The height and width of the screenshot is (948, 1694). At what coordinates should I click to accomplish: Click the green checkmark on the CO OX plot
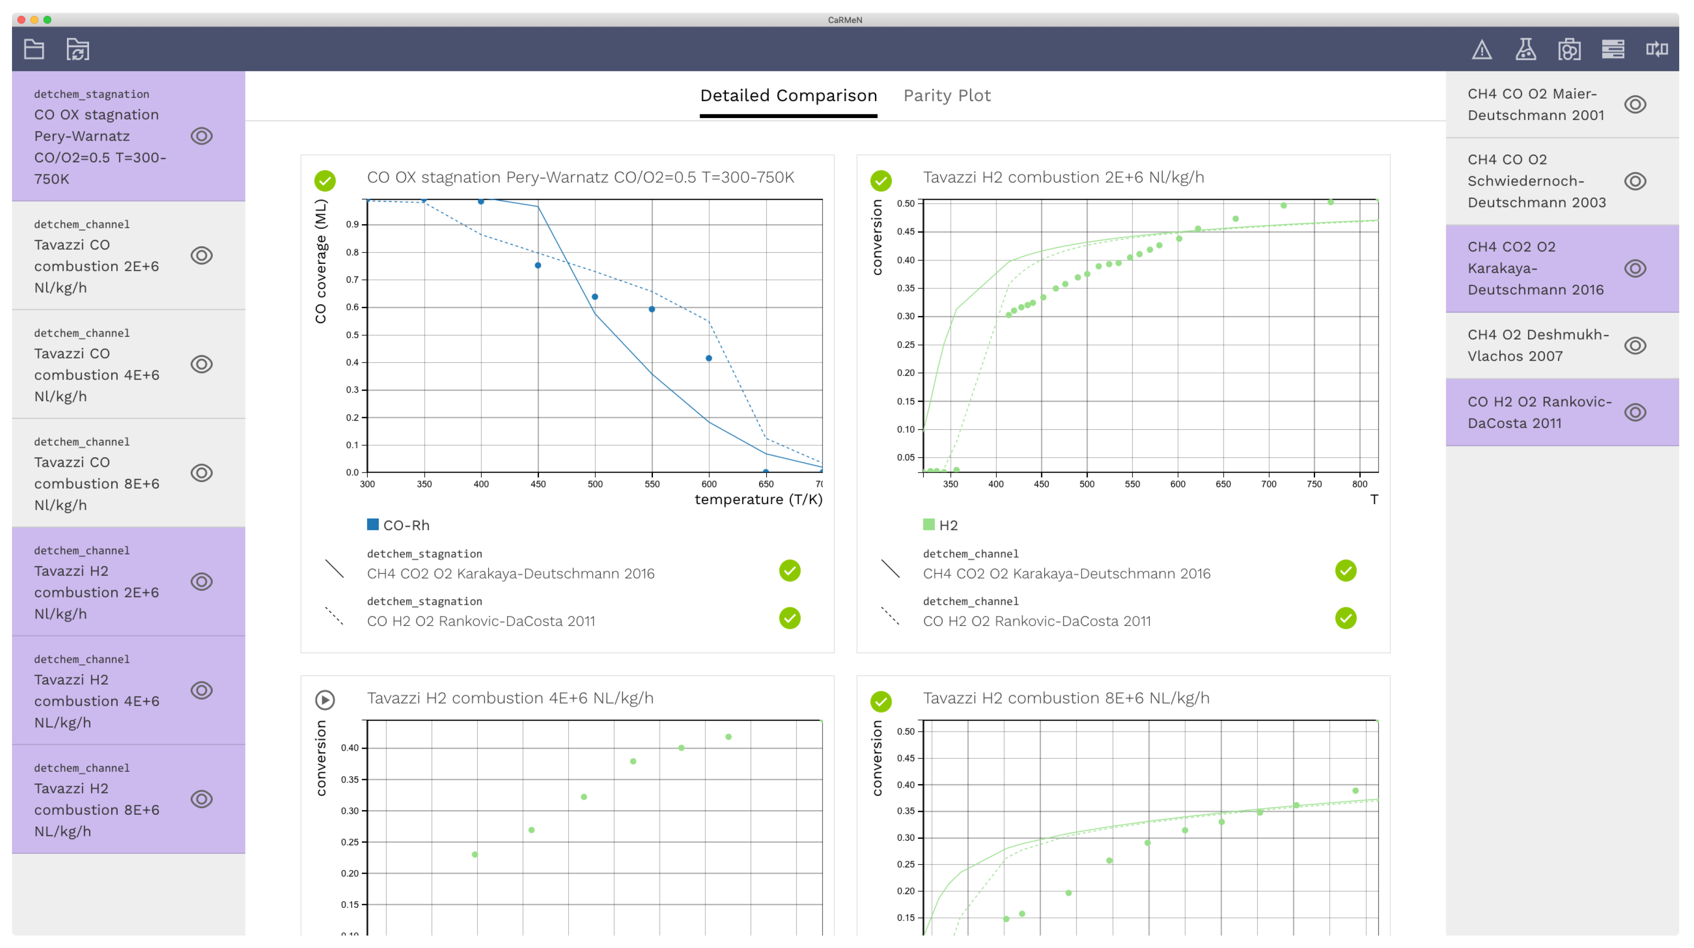[x=325, y=179]
